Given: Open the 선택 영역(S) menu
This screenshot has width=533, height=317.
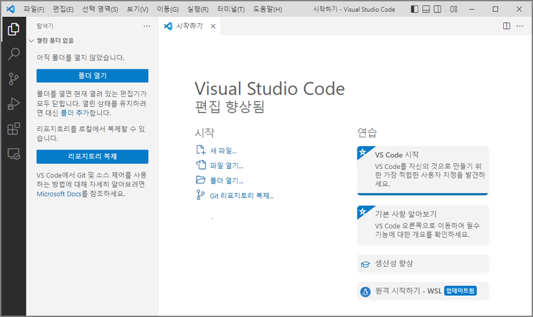Looking at the screenshot, I should click(x=100, y=9).
